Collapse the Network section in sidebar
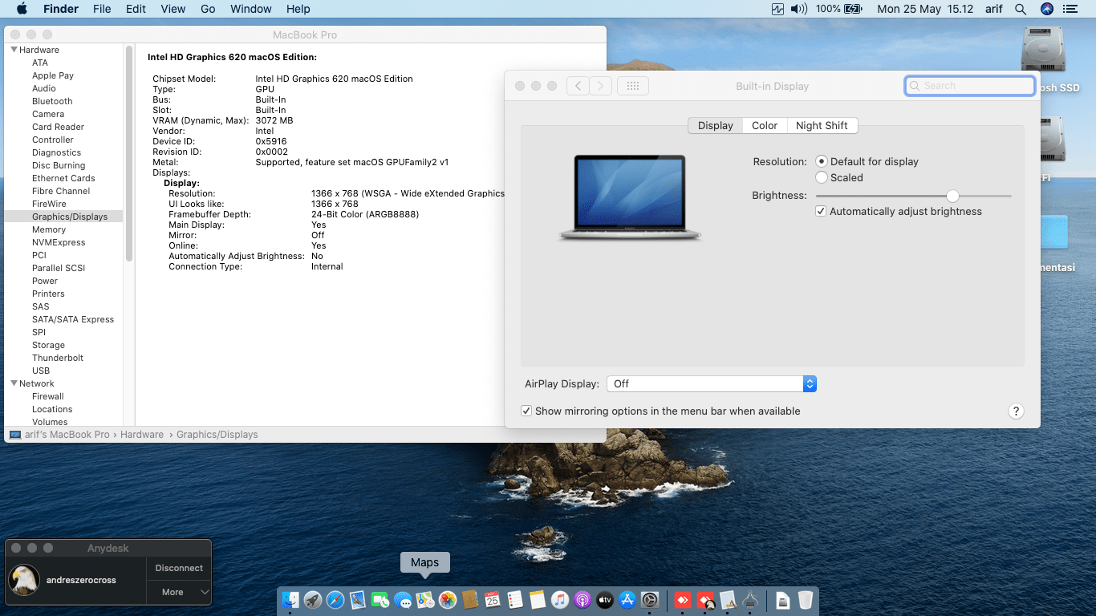The image size is (1096, 616). [x=14, y=383]
